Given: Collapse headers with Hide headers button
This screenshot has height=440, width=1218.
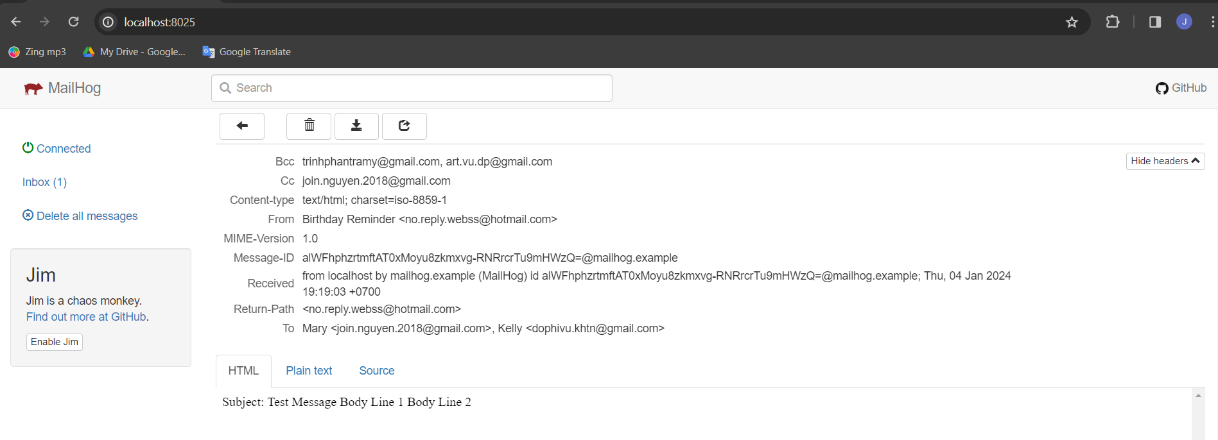Looking at the screenshot, I should point(1165,161).
